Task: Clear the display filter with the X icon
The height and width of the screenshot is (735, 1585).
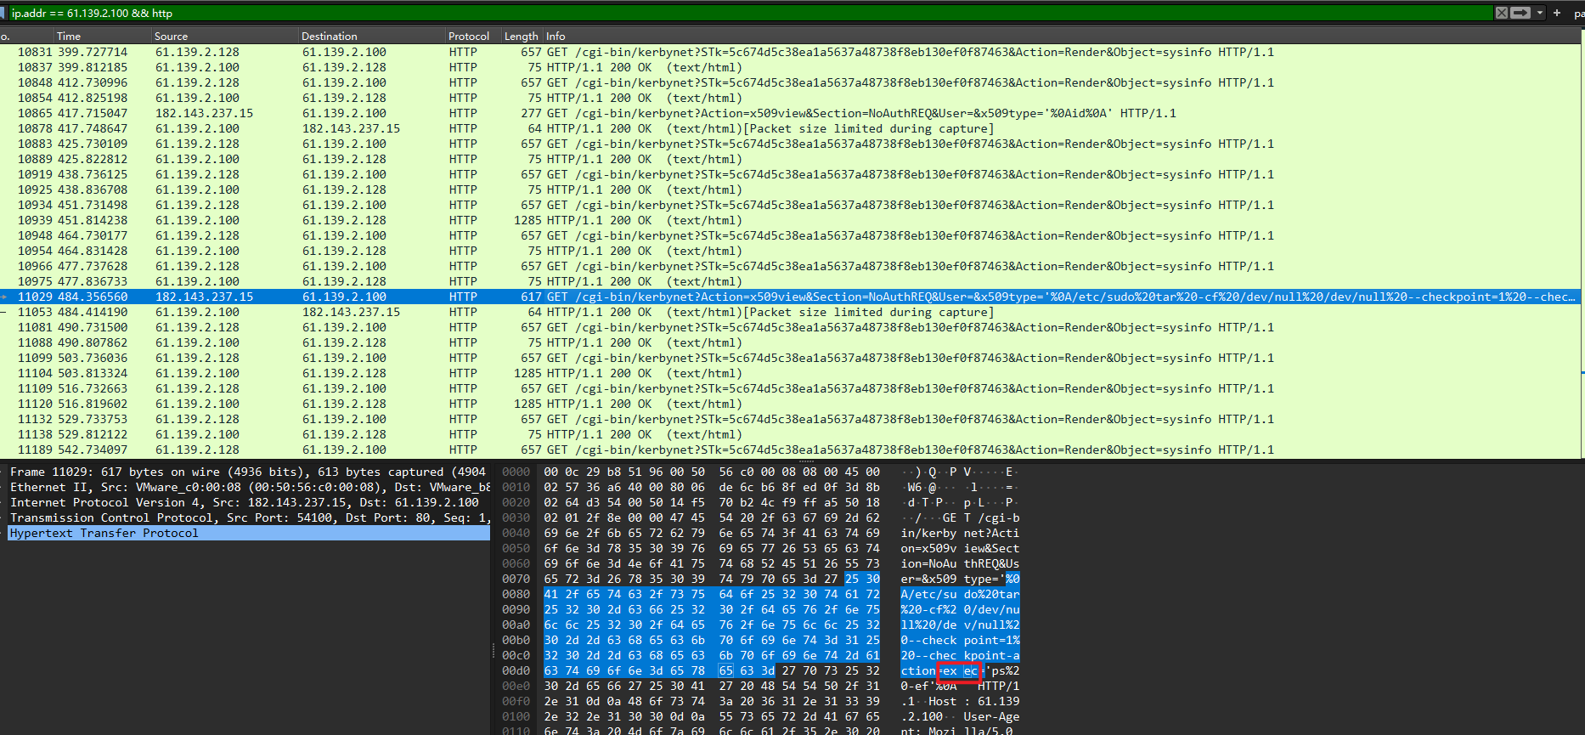Action: click(x=1502, y=13)
